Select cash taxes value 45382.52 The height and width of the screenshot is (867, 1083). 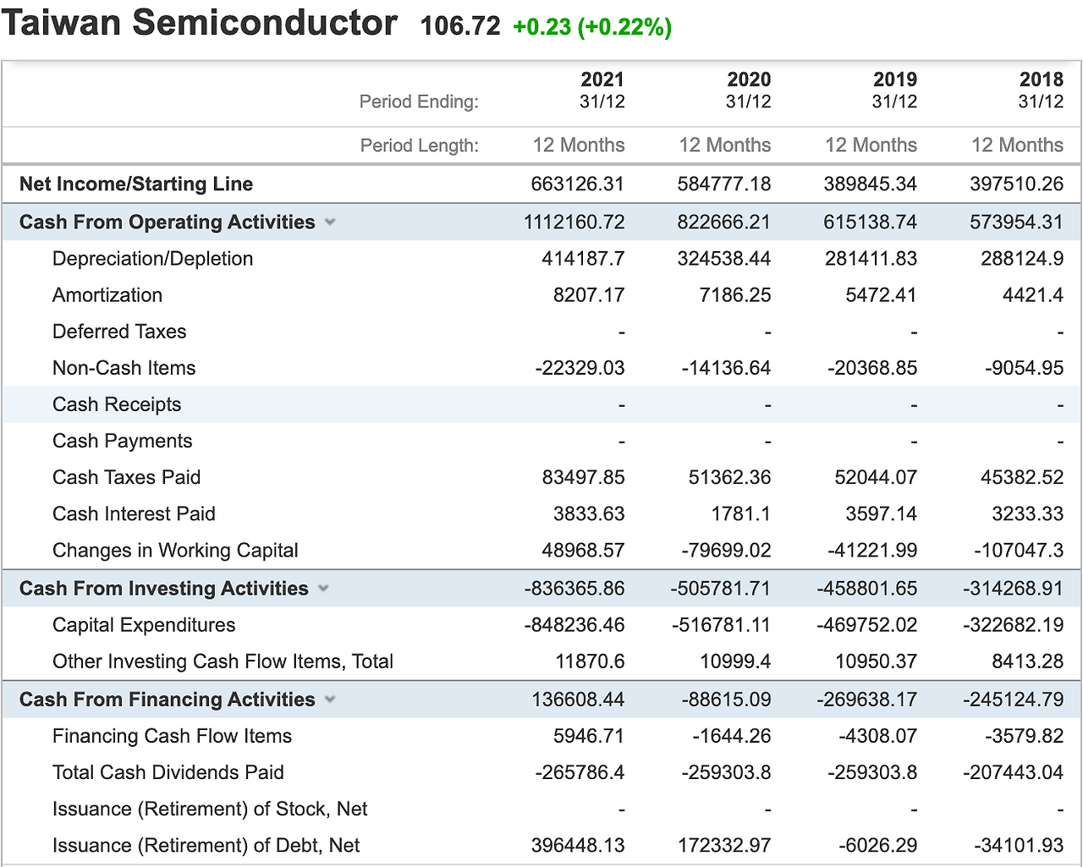click(1023, 477)
